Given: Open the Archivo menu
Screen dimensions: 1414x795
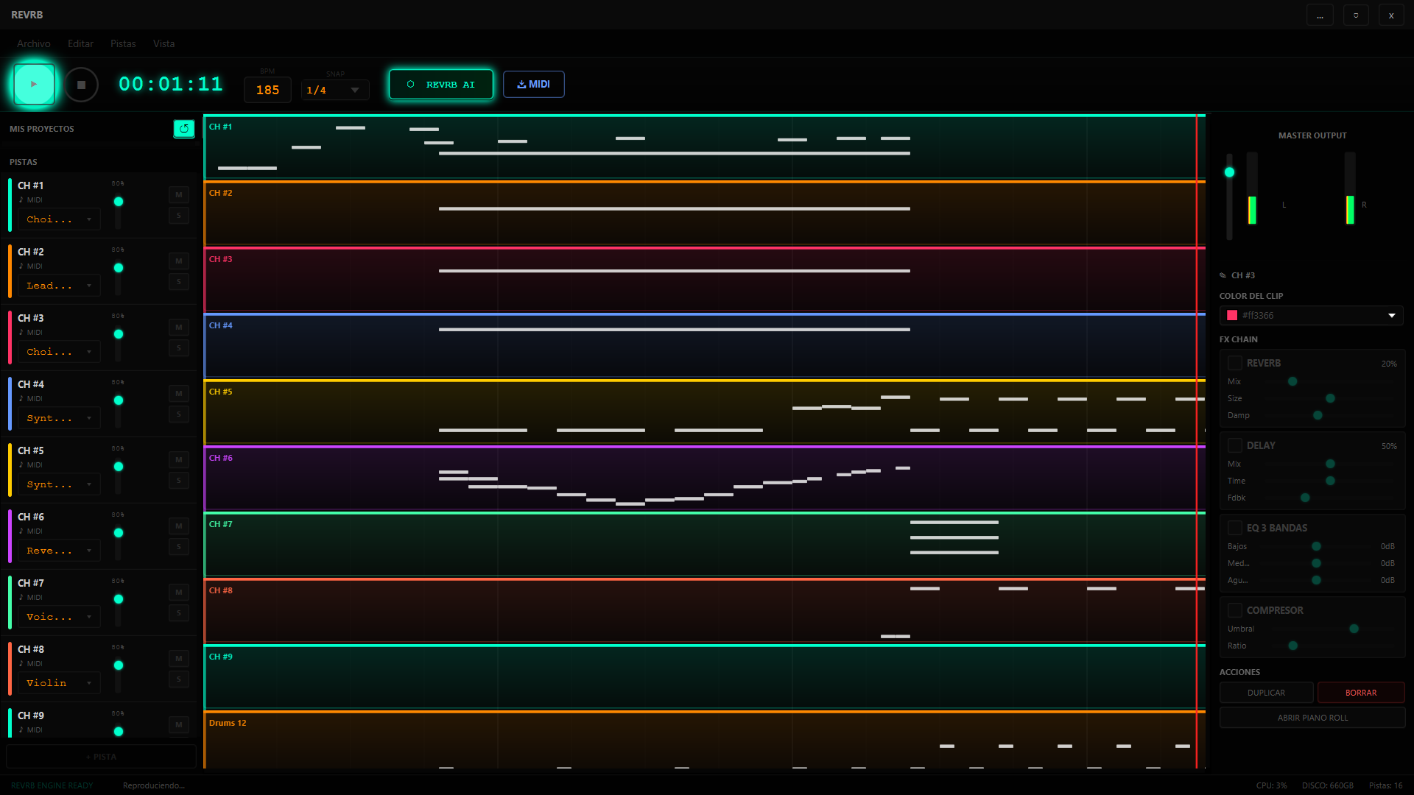Looking at the screenshot, I should [34, 44].
